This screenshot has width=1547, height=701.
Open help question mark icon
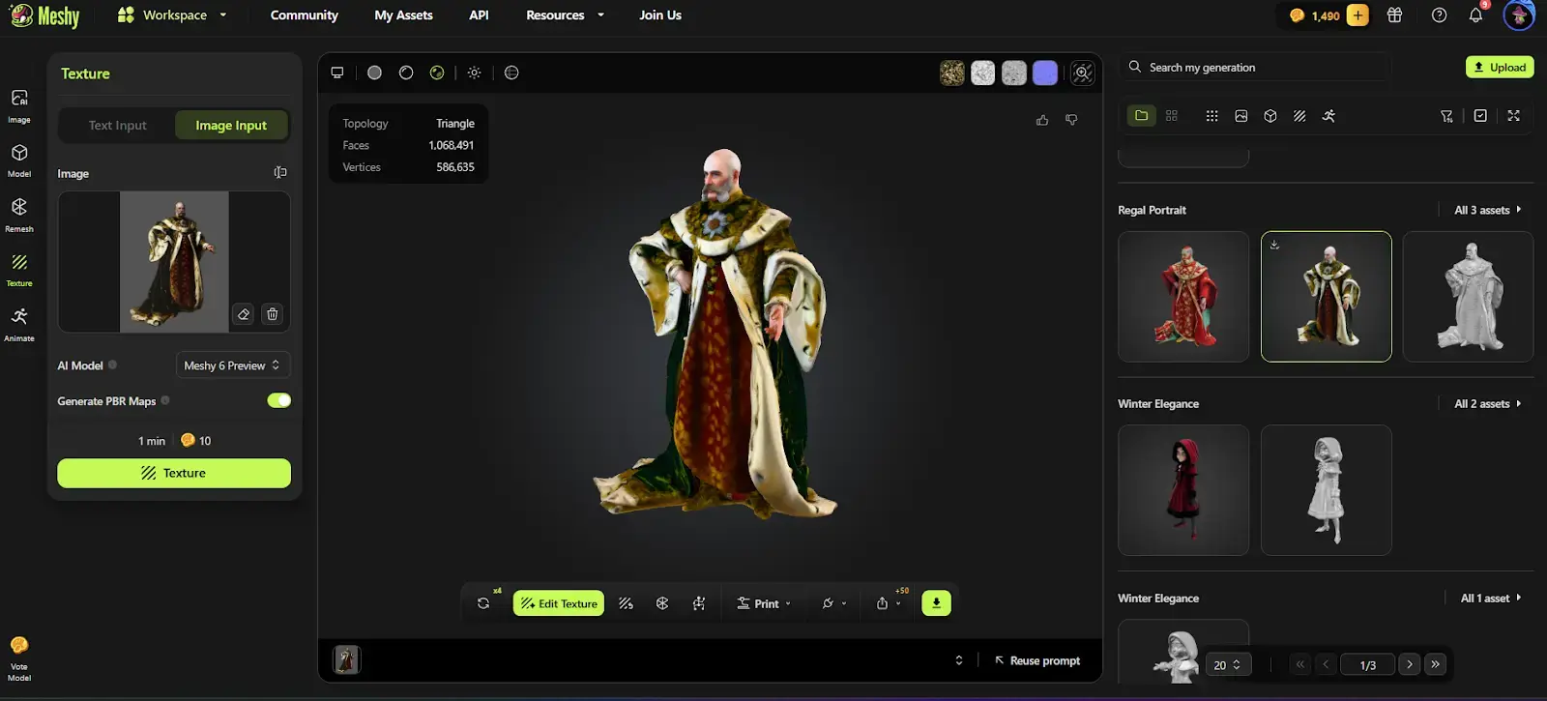click(x=1439, y=15)
